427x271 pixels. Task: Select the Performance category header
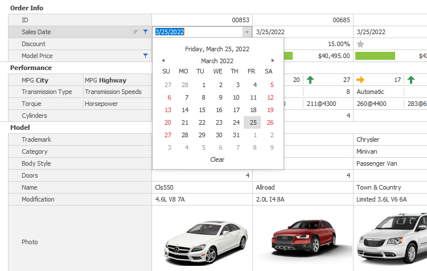pos(31,68)
